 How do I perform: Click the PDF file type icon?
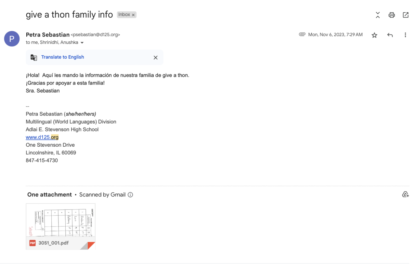32,243
